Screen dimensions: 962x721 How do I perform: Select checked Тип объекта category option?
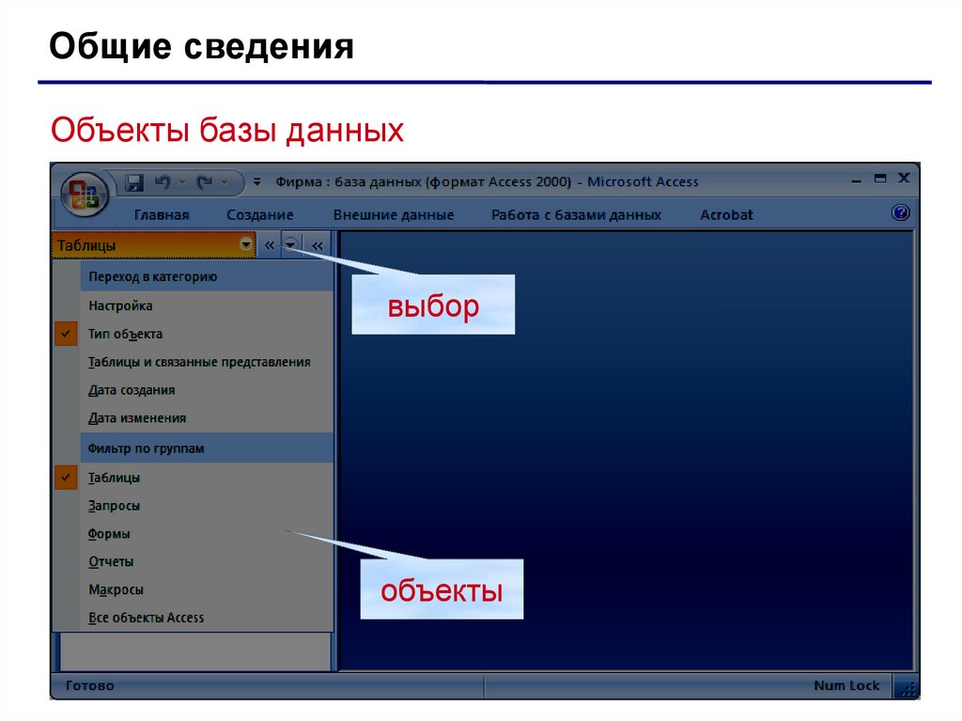pyautogui.click(x=207, y=334)
